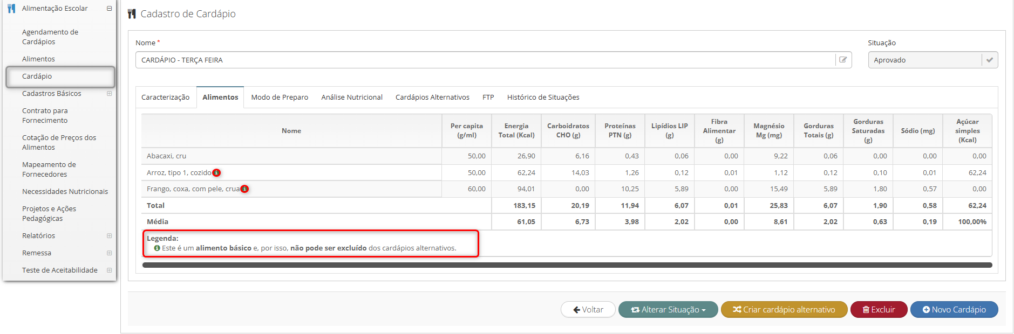Screen dimensions: 1014x334
Task: Select the Alimentos tab
Action: point(220,98)
